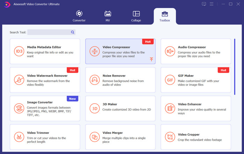The width and height of the screenshot is (244, 154).
Task: Click the Video Merger title
Action: pos(113,133)
